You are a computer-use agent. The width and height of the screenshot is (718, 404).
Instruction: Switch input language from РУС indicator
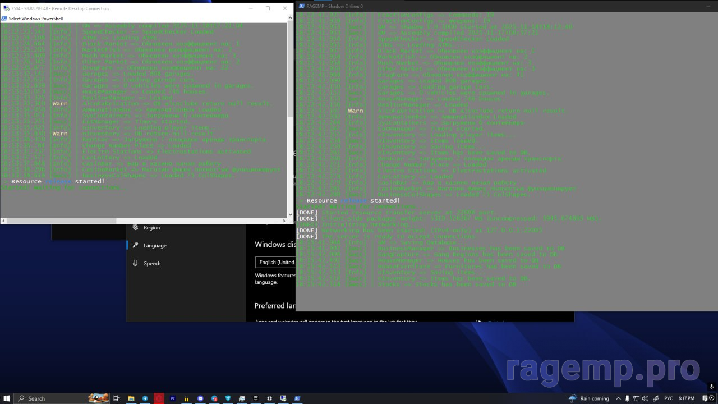[x=668, y=398]
